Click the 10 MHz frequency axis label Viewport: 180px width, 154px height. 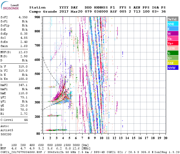(101, 138)
